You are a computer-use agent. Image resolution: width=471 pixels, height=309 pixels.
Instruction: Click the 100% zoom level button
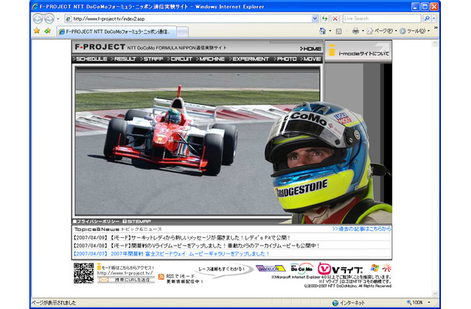(x=415, y=302)
